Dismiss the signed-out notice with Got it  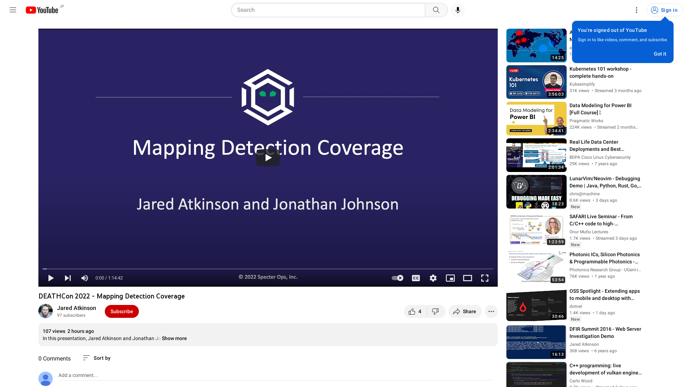pos(660,54)
